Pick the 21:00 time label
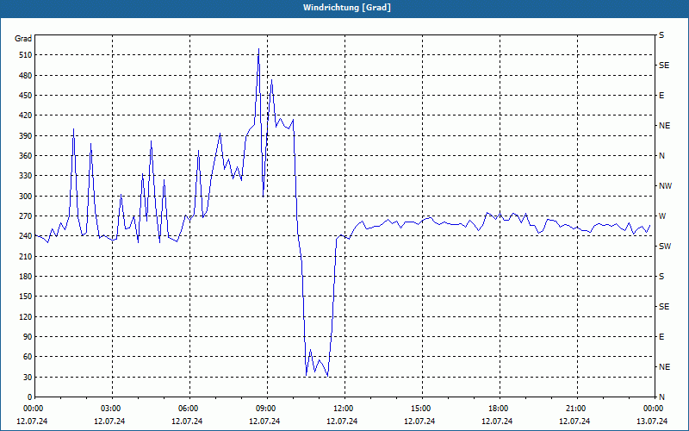Viewport: 689px width, 431px height. [x=577, y=409]
